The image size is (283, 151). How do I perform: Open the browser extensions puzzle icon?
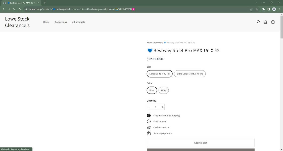pos(263,9)
